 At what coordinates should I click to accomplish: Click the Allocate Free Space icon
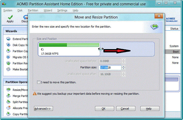8,108
